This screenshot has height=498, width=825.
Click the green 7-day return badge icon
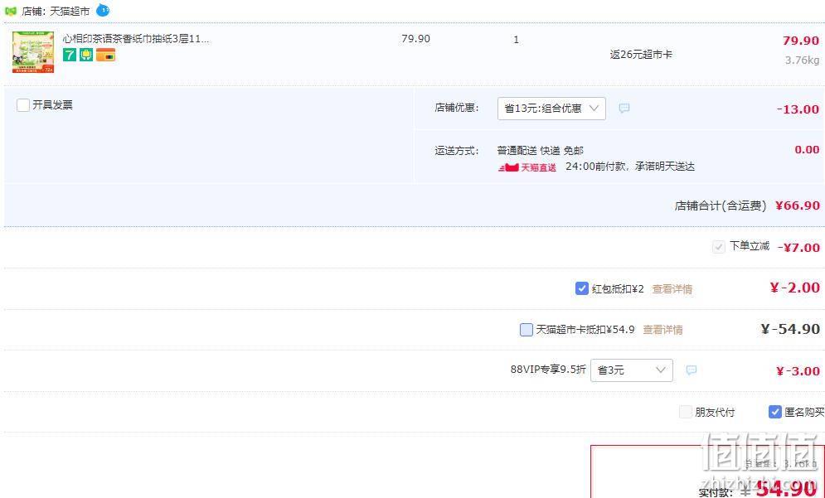point(70,55)
